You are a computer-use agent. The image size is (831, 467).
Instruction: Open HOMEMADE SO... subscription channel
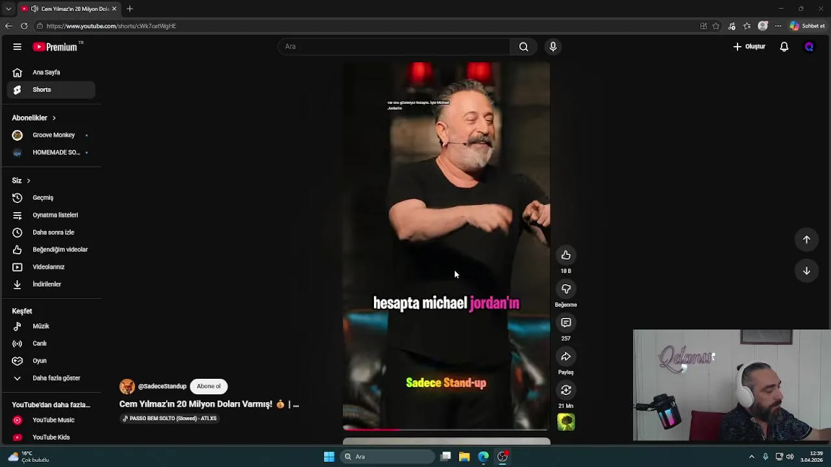pyautogui.click(x=51, y=152)
